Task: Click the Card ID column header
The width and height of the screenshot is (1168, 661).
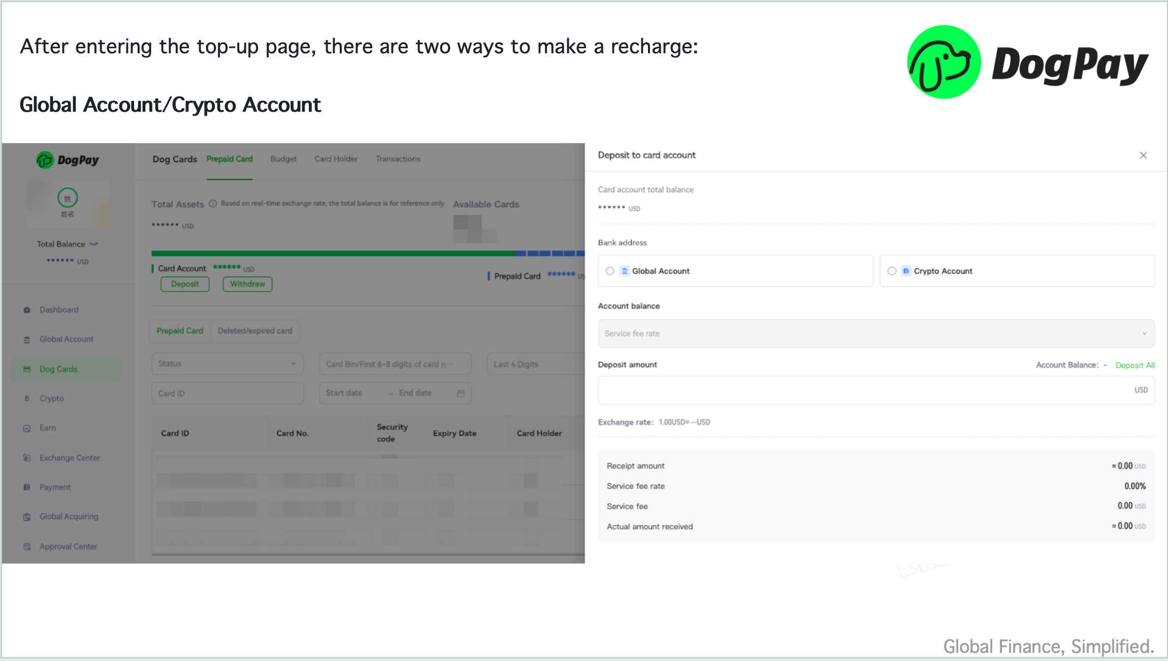Action: click(175, 434)
